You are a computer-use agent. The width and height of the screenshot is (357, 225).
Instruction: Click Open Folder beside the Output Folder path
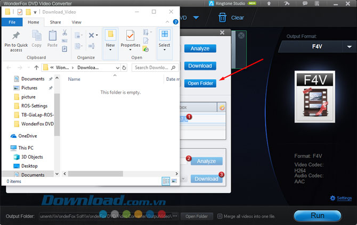pos(197,216)
